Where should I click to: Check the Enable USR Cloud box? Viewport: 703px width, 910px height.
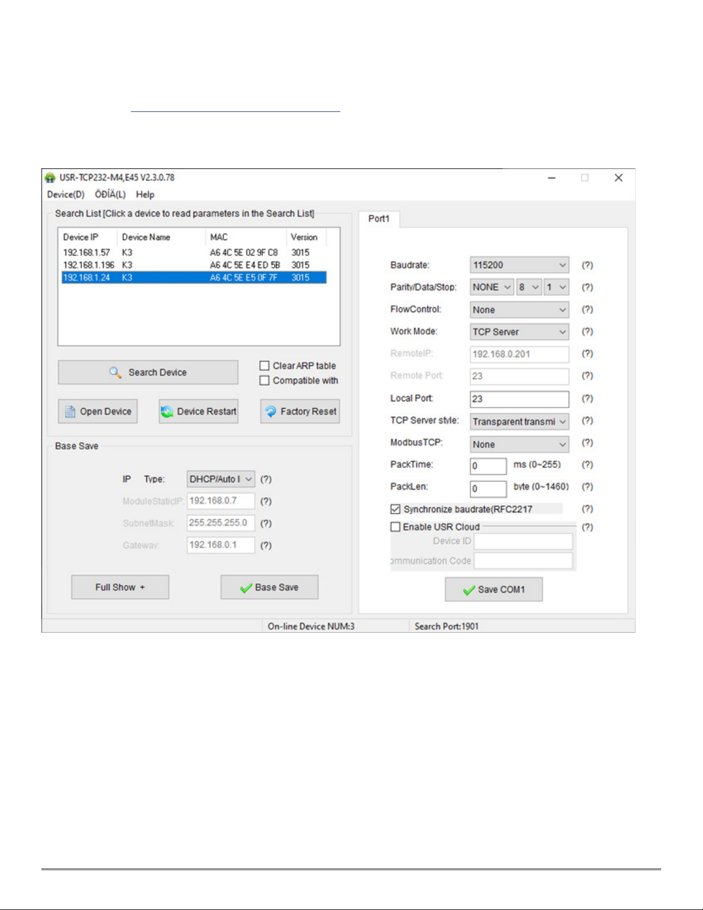tap(395, 527)
